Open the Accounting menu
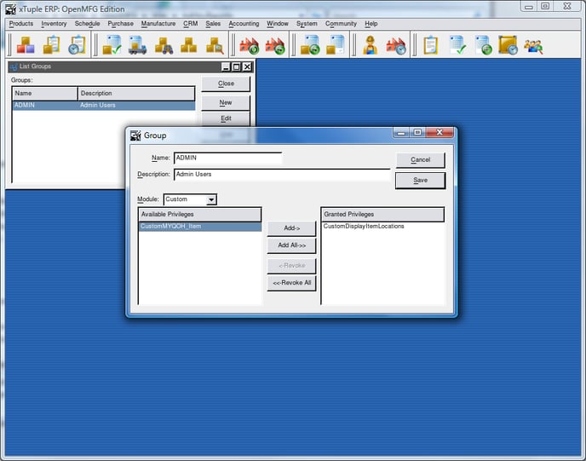The width and height of the screenshot is (586, 461). [244, 24]
